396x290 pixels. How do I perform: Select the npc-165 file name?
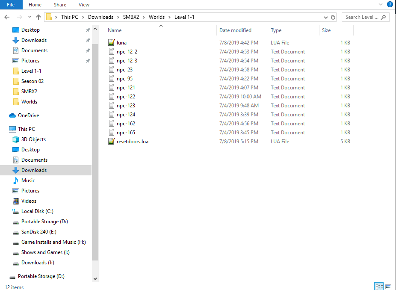(x=126, y=132)
